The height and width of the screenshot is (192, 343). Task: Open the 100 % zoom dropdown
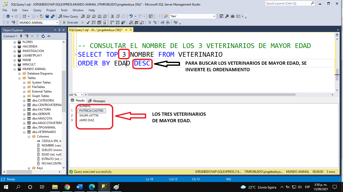(82, 95)
